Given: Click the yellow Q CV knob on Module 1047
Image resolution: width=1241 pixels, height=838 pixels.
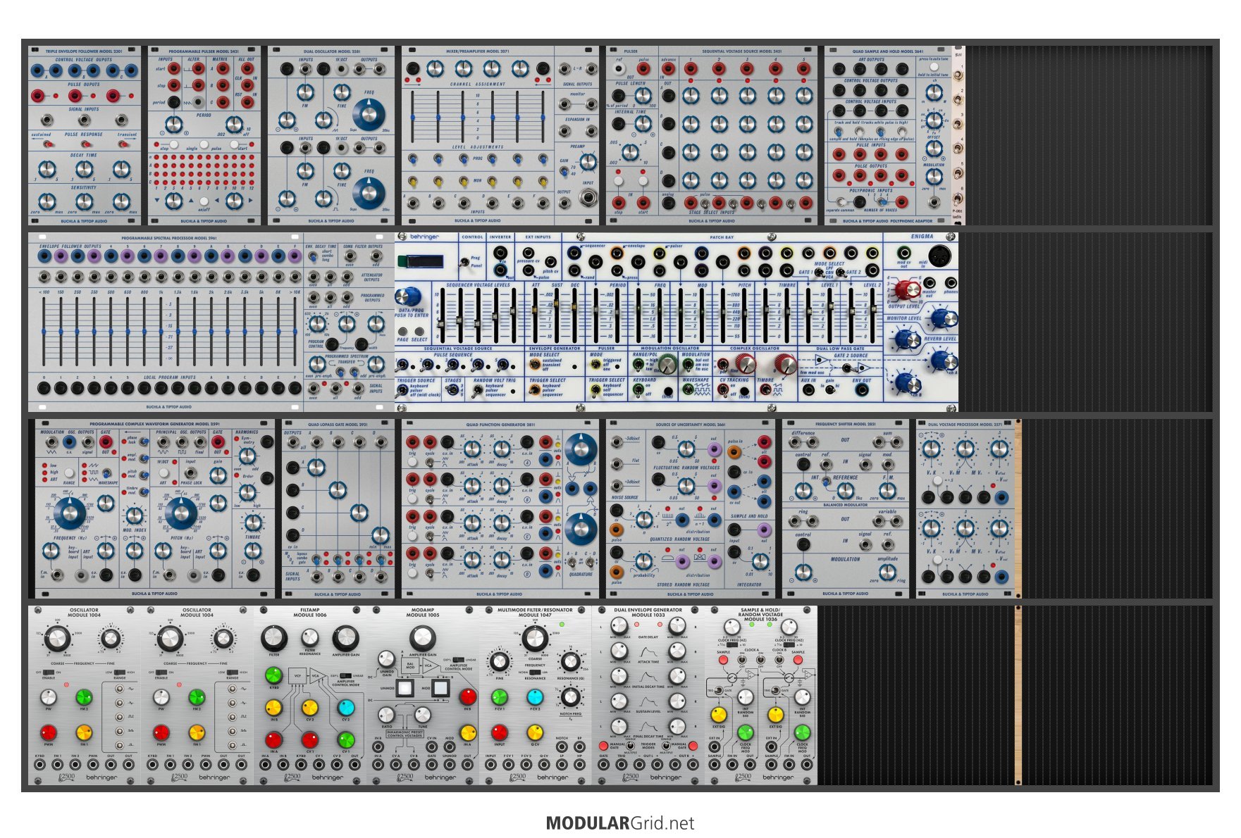Looking at the screenshot, I should [x=535, y=733].
